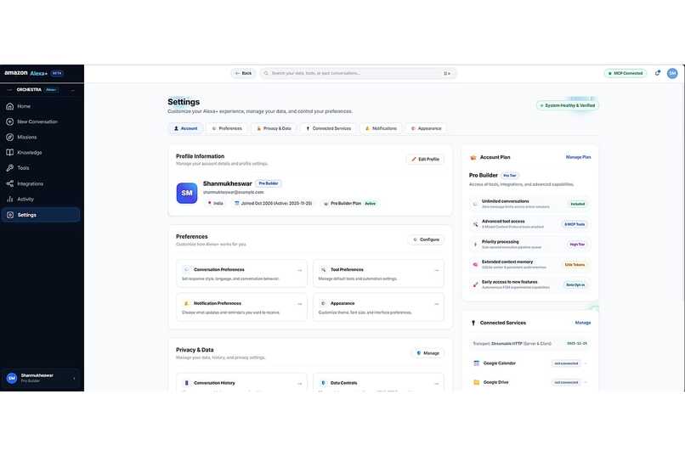The height and width of the screenshot is (456, 685).
Task: Select the Account settings tab
Action: click(185, 128)
